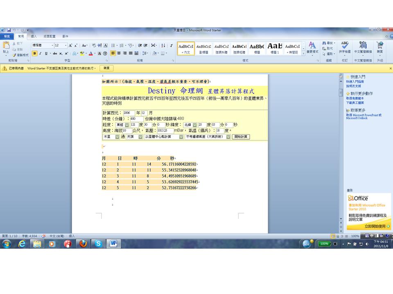
Task: Toggle bold formatting in the ribbon
Action: (x=34, y=53)
